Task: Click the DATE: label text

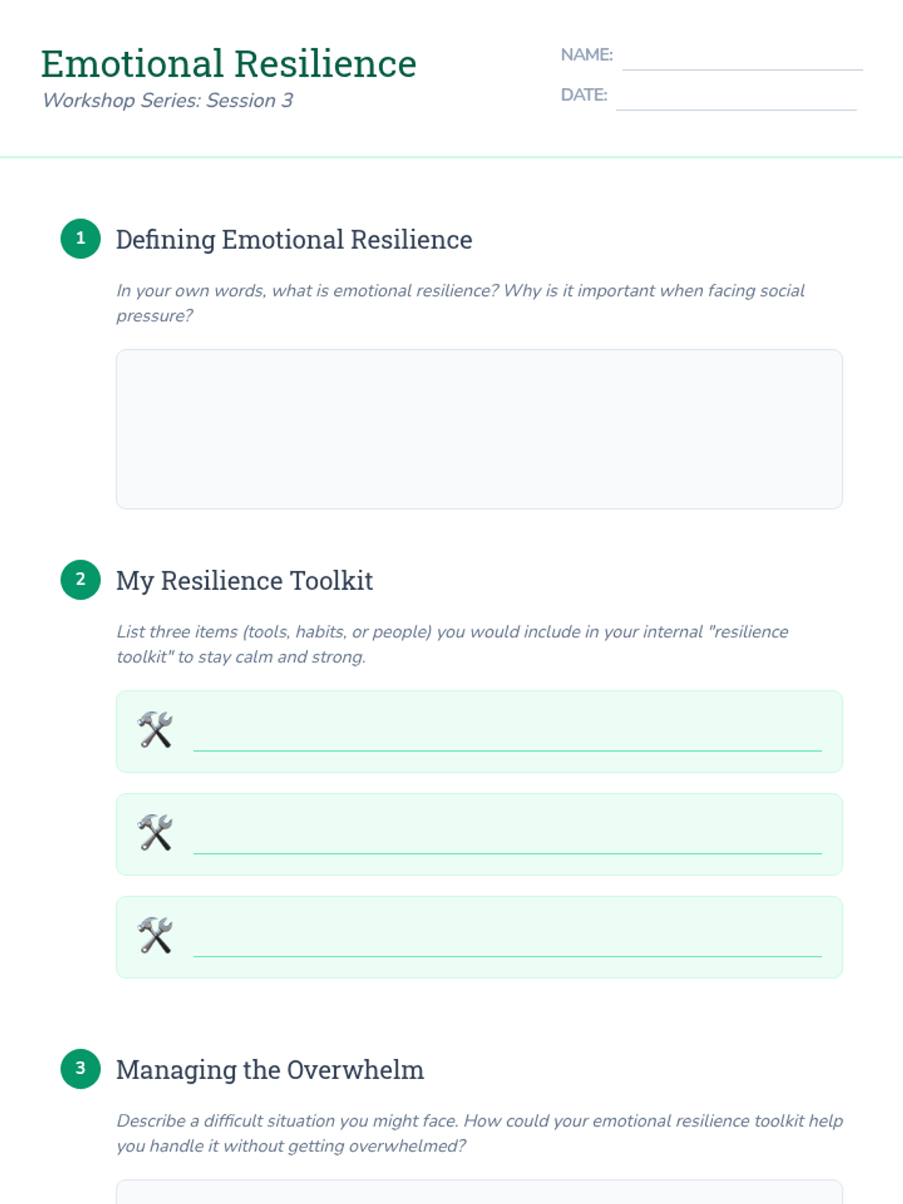Action: point(583,95)
